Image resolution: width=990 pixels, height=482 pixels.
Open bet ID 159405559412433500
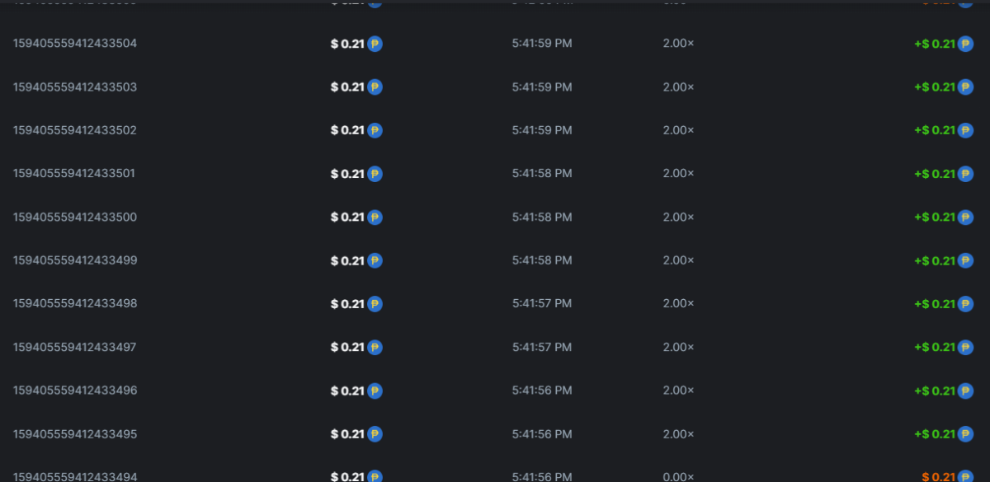point(75,217)
